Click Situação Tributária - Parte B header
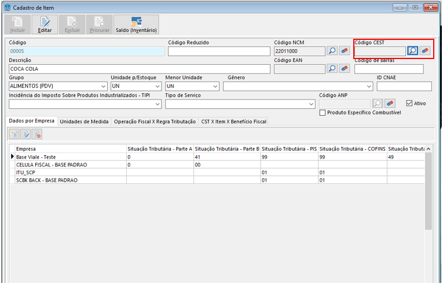 [x=227, y=149]
